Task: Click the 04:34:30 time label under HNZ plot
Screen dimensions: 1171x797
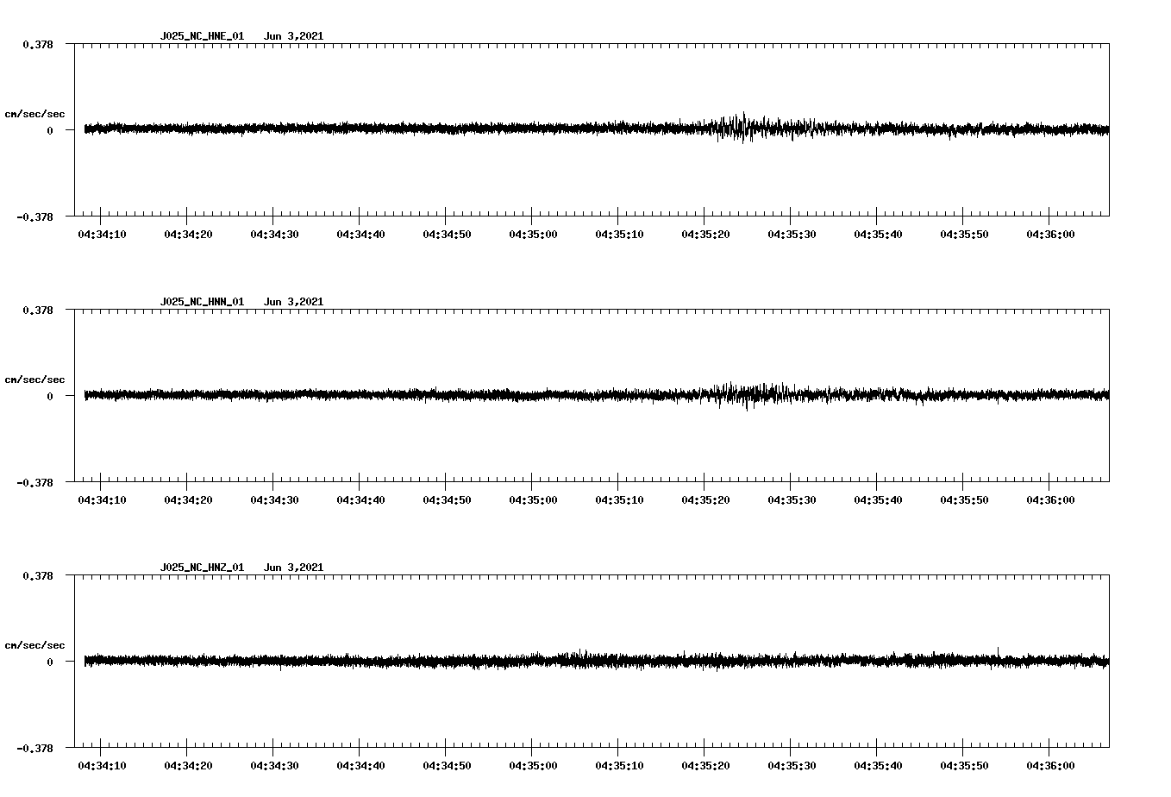Action: point(274,766)
